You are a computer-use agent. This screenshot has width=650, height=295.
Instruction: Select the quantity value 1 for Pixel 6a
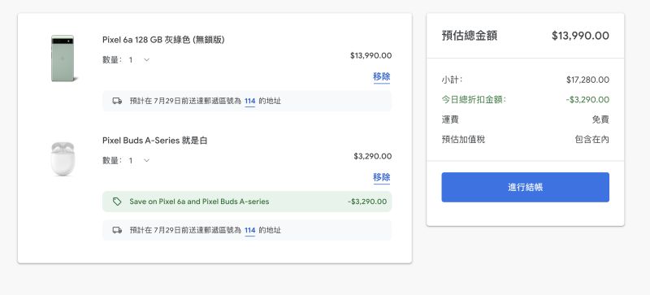pyautogui.click(x=131, y=60)
